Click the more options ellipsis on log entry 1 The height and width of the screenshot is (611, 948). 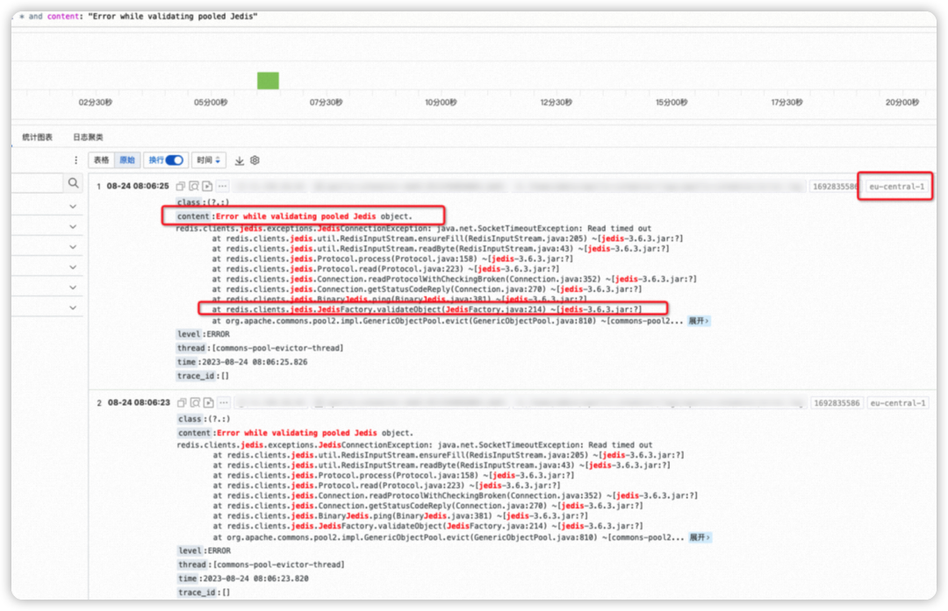pyautogui.click(x=222, y=186)
